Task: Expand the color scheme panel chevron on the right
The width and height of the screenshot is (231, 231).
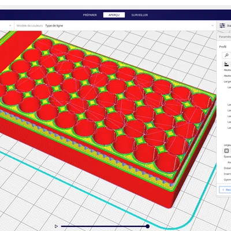Action: tap(213, 25)
